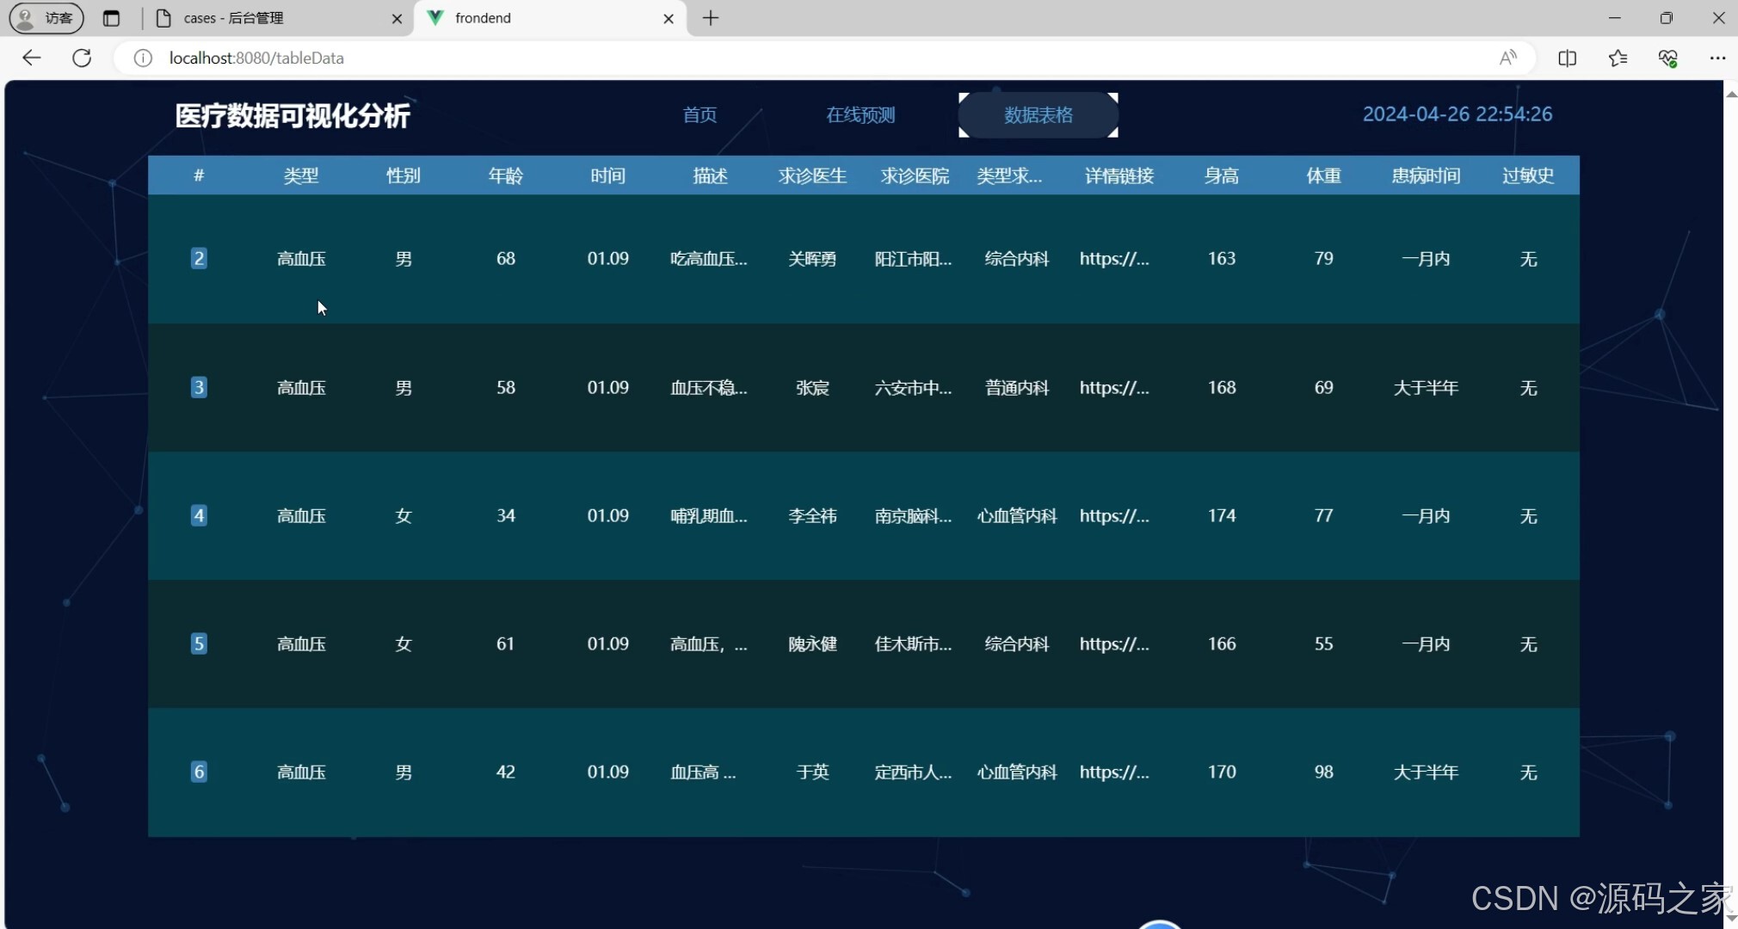This screenshot has height=929, width=1738.
Task: Click the page vertical scrollbar
Action: (x=1730, y=499)
